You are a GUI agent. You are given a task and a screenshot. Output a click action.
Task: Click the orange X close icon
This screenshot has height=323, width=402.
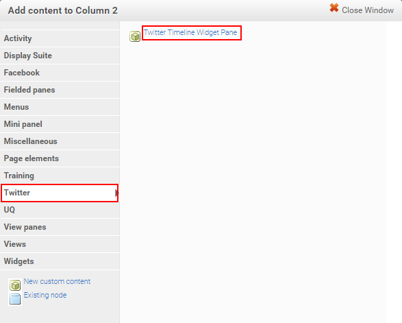pyautogui.click(x=334, y=8)
